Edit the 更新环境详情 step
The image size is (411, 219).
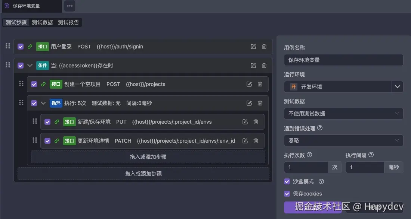[245, 141]
